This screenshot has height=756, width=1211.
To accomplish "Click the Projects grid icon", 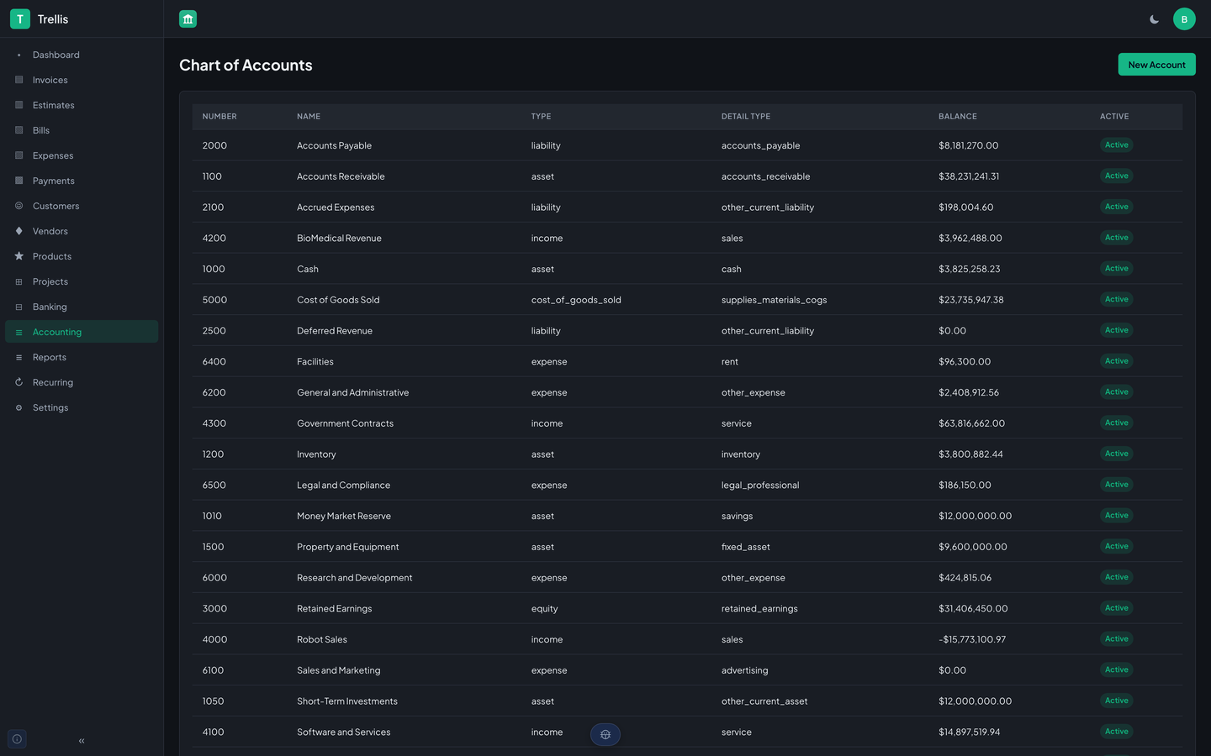I will point(19,281).
